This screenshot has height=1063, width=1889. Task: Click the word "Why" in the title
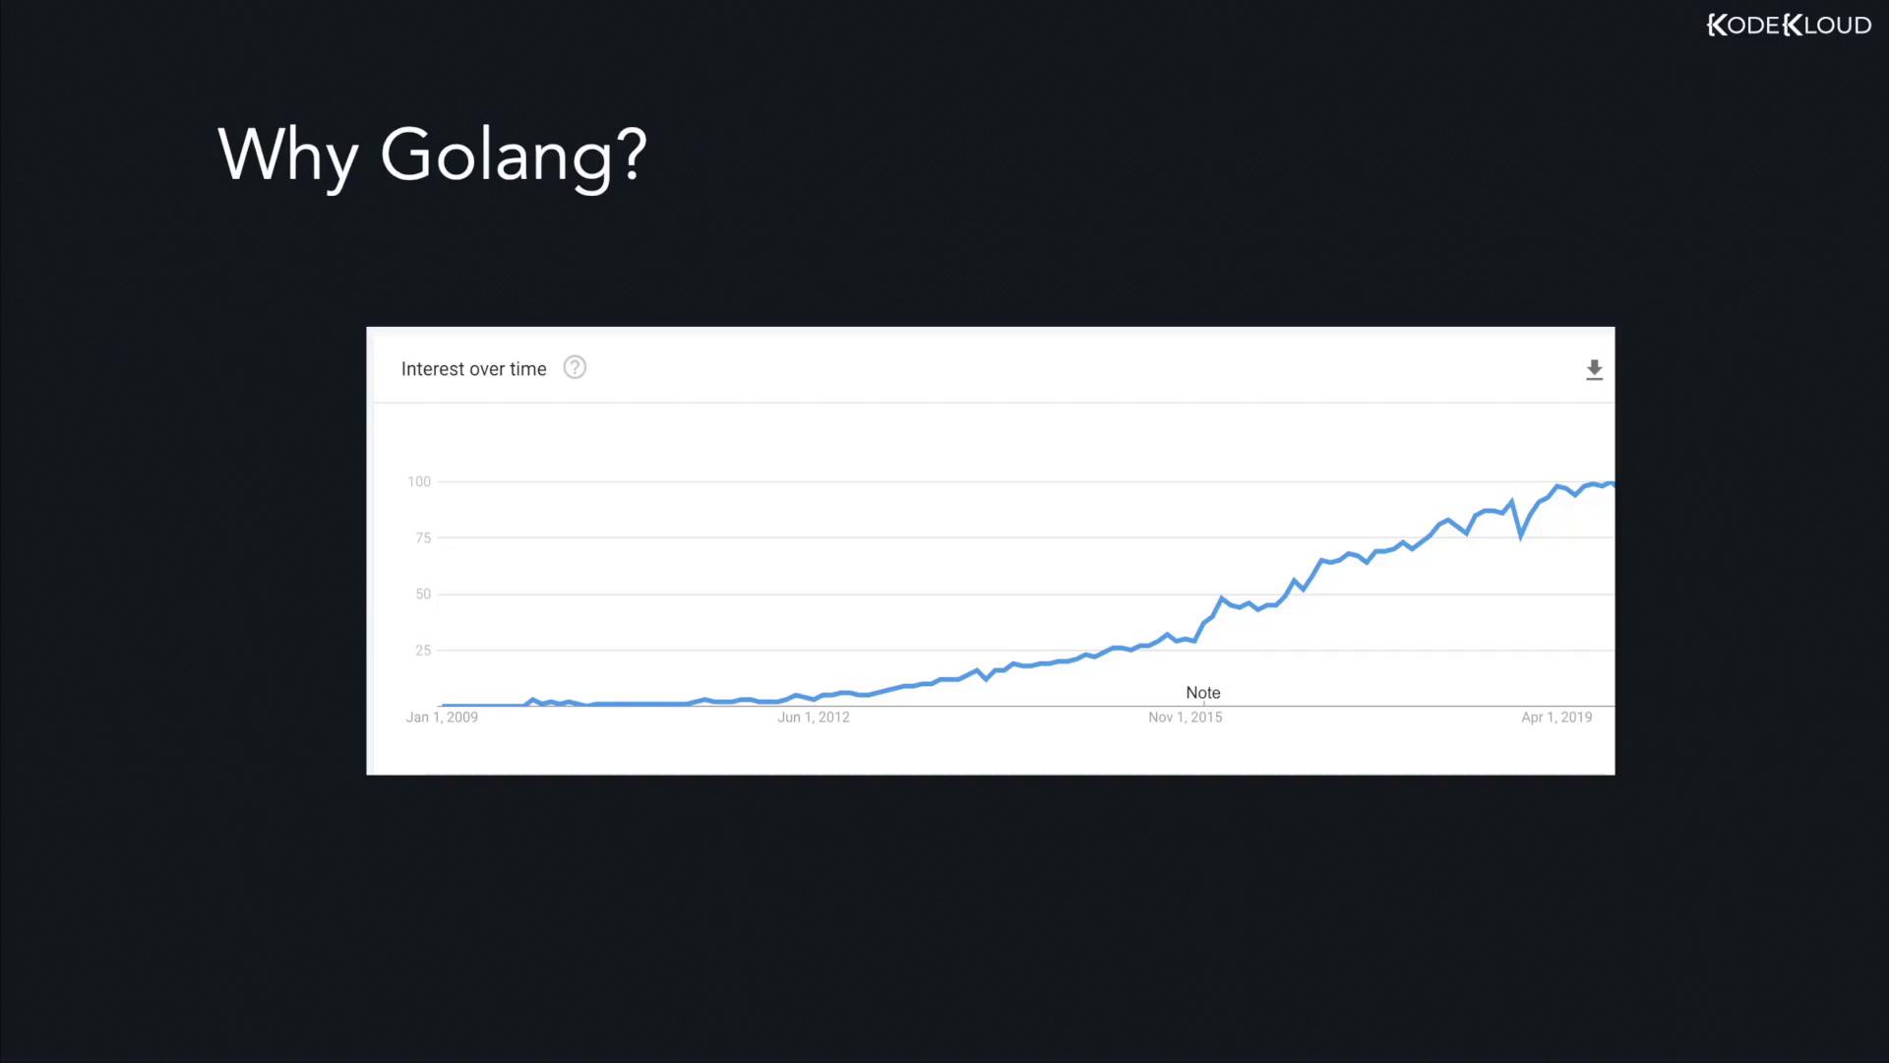point(287,155)
